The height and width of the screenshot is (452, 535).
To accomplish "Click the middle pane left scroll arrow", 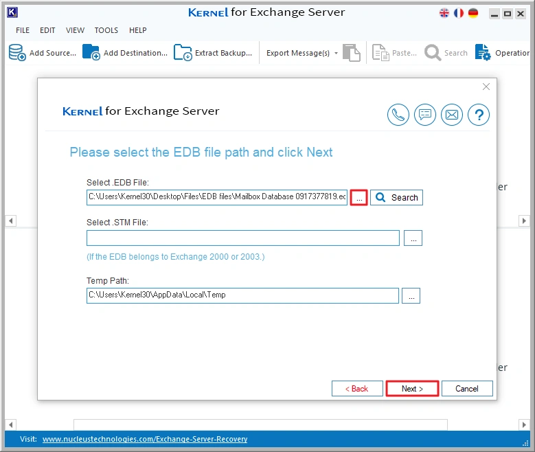I will [x=10, y=221].
